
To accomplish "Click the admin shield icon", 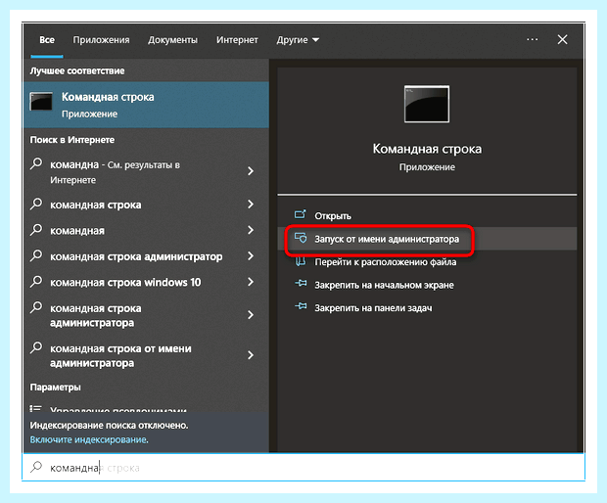I will point(301,238).
